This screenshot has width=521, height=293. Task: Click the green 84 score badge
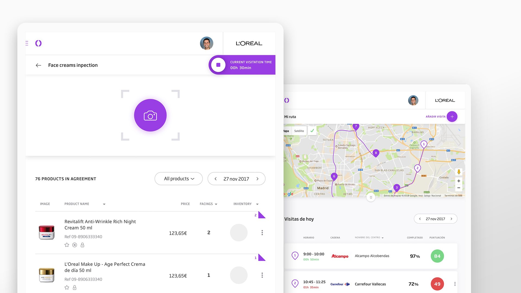437,256
